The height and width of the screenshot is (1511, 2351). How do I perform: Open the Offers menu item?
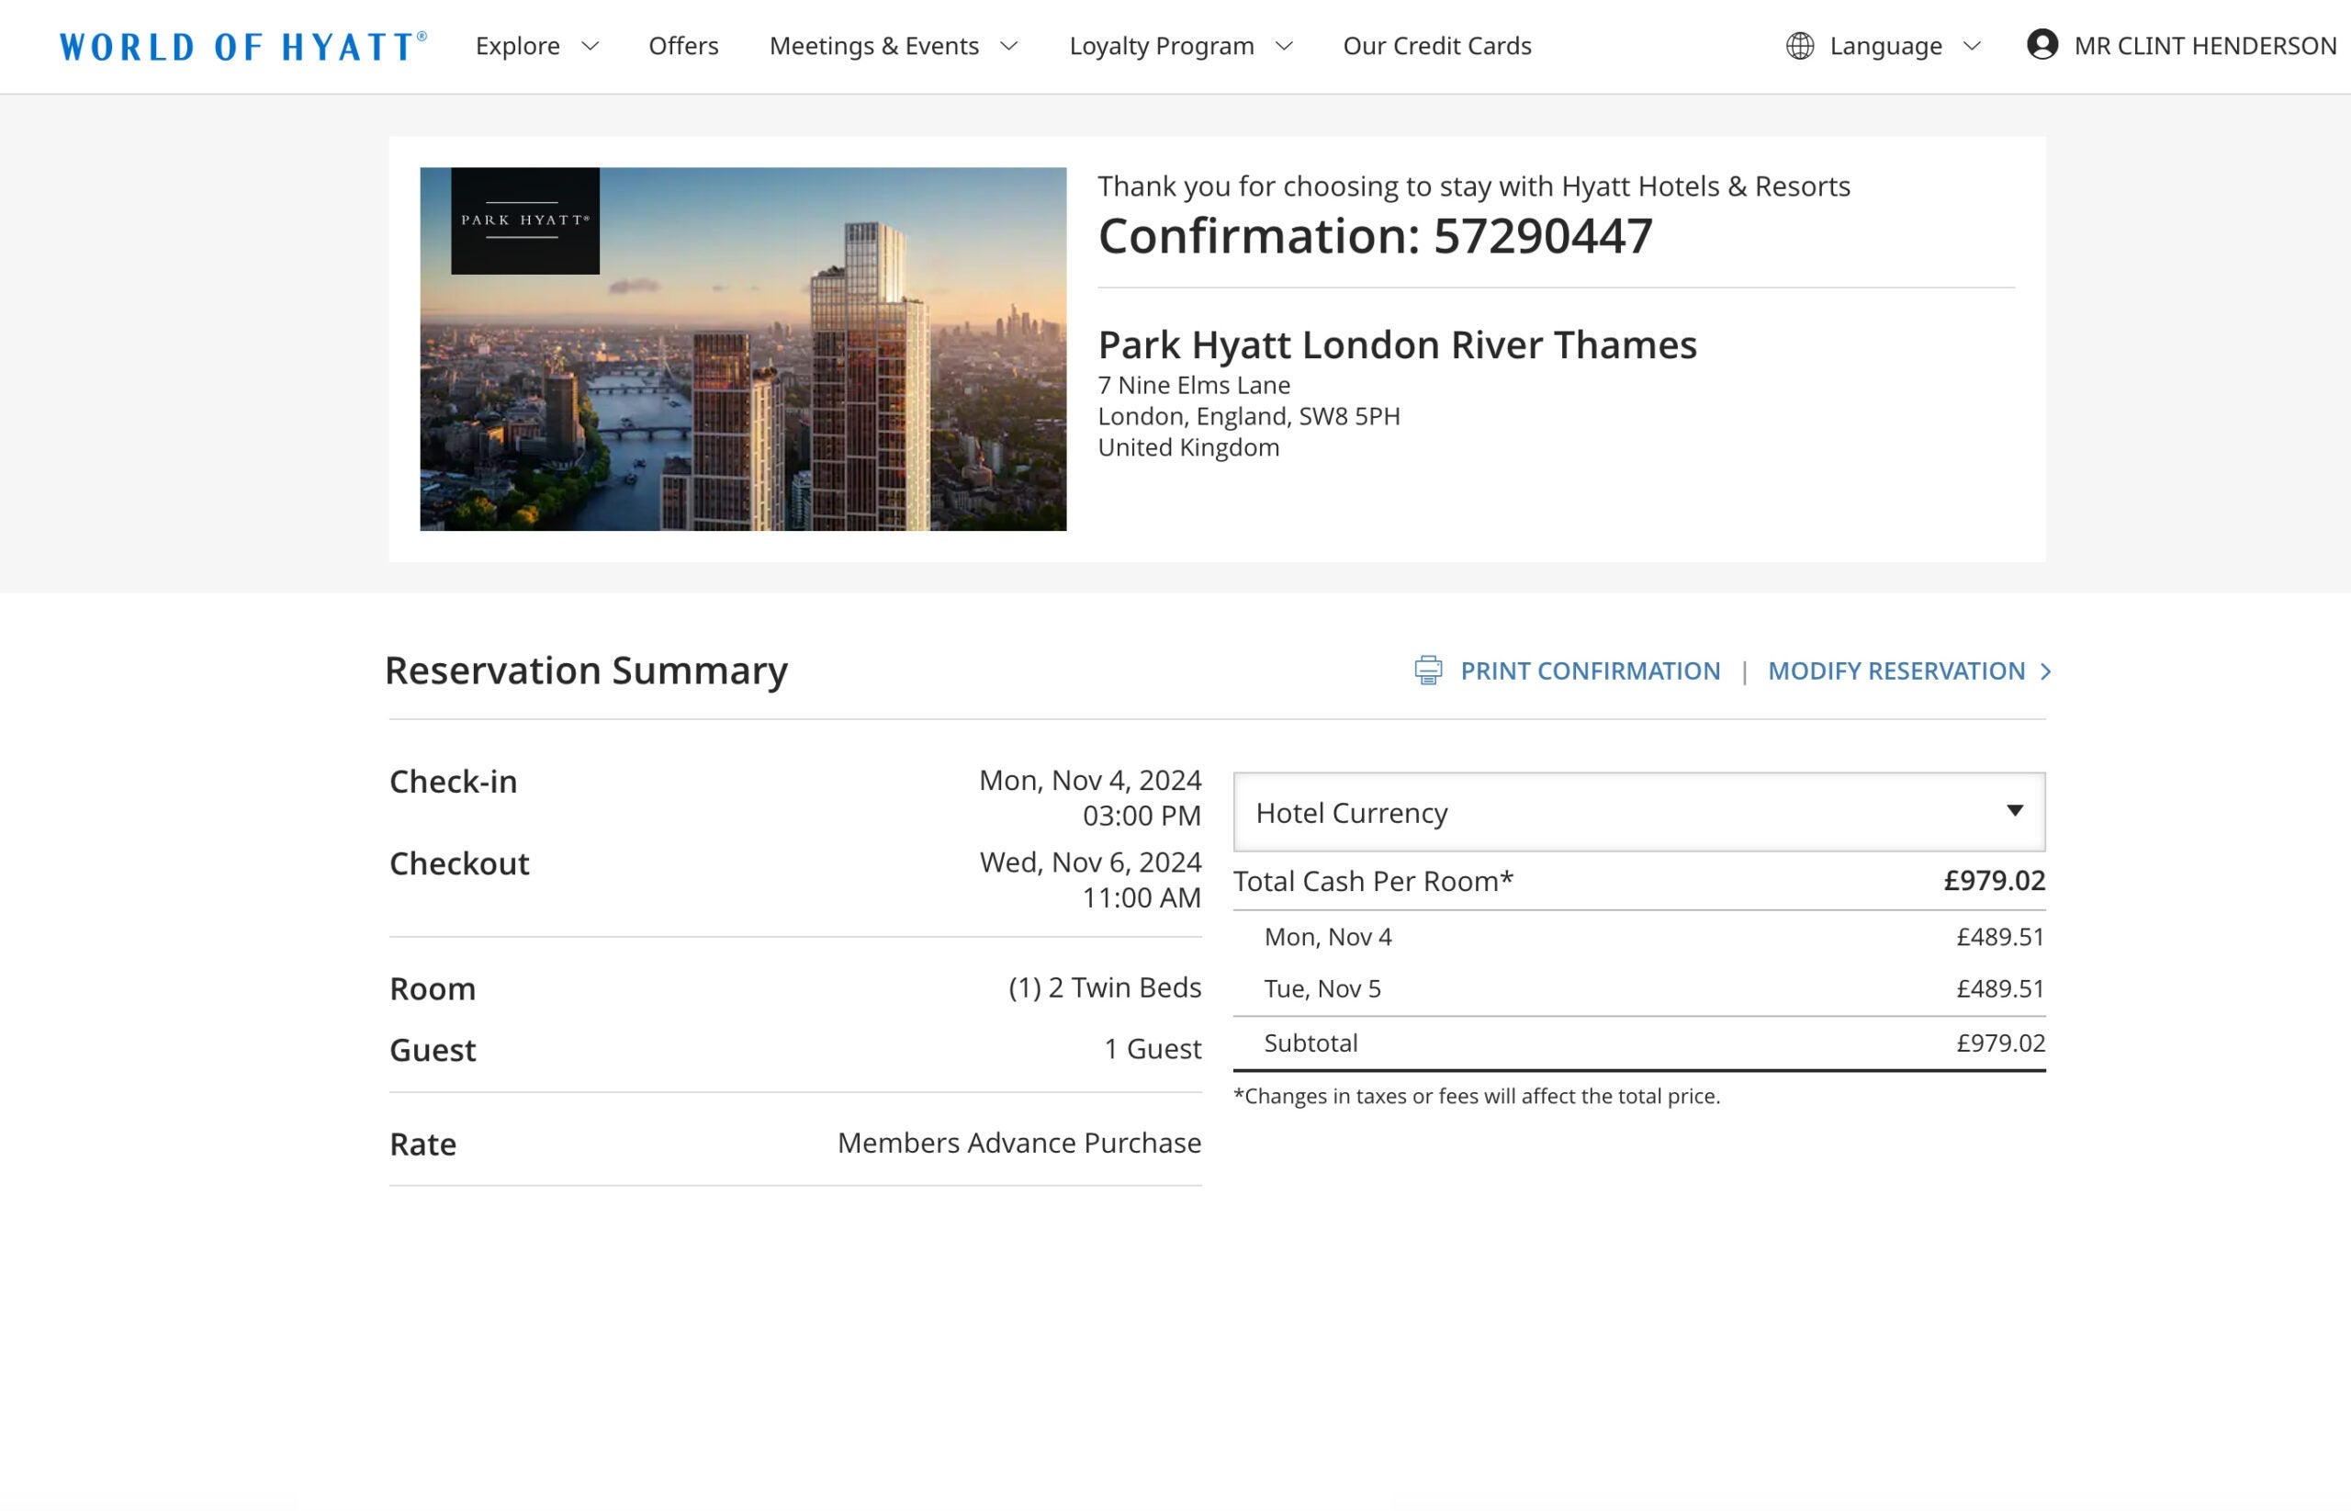coord(682,46)
